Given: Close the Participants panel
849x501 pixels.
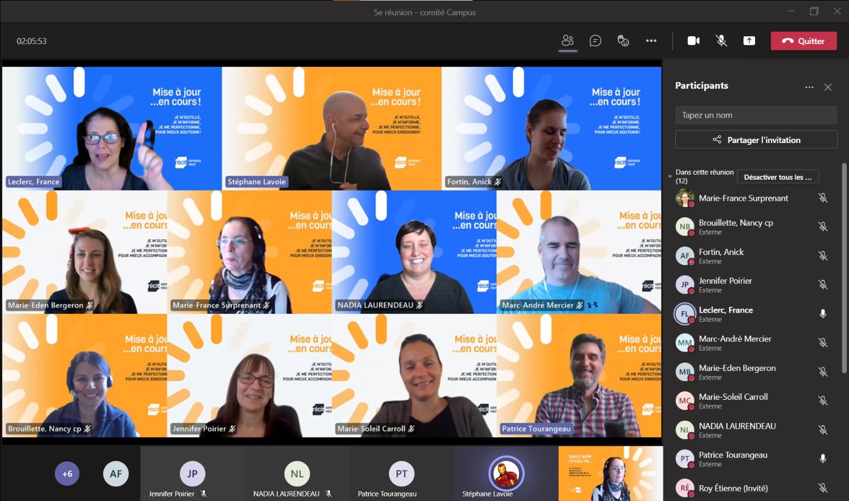Looking at the screenshot, I should [828, 87].
